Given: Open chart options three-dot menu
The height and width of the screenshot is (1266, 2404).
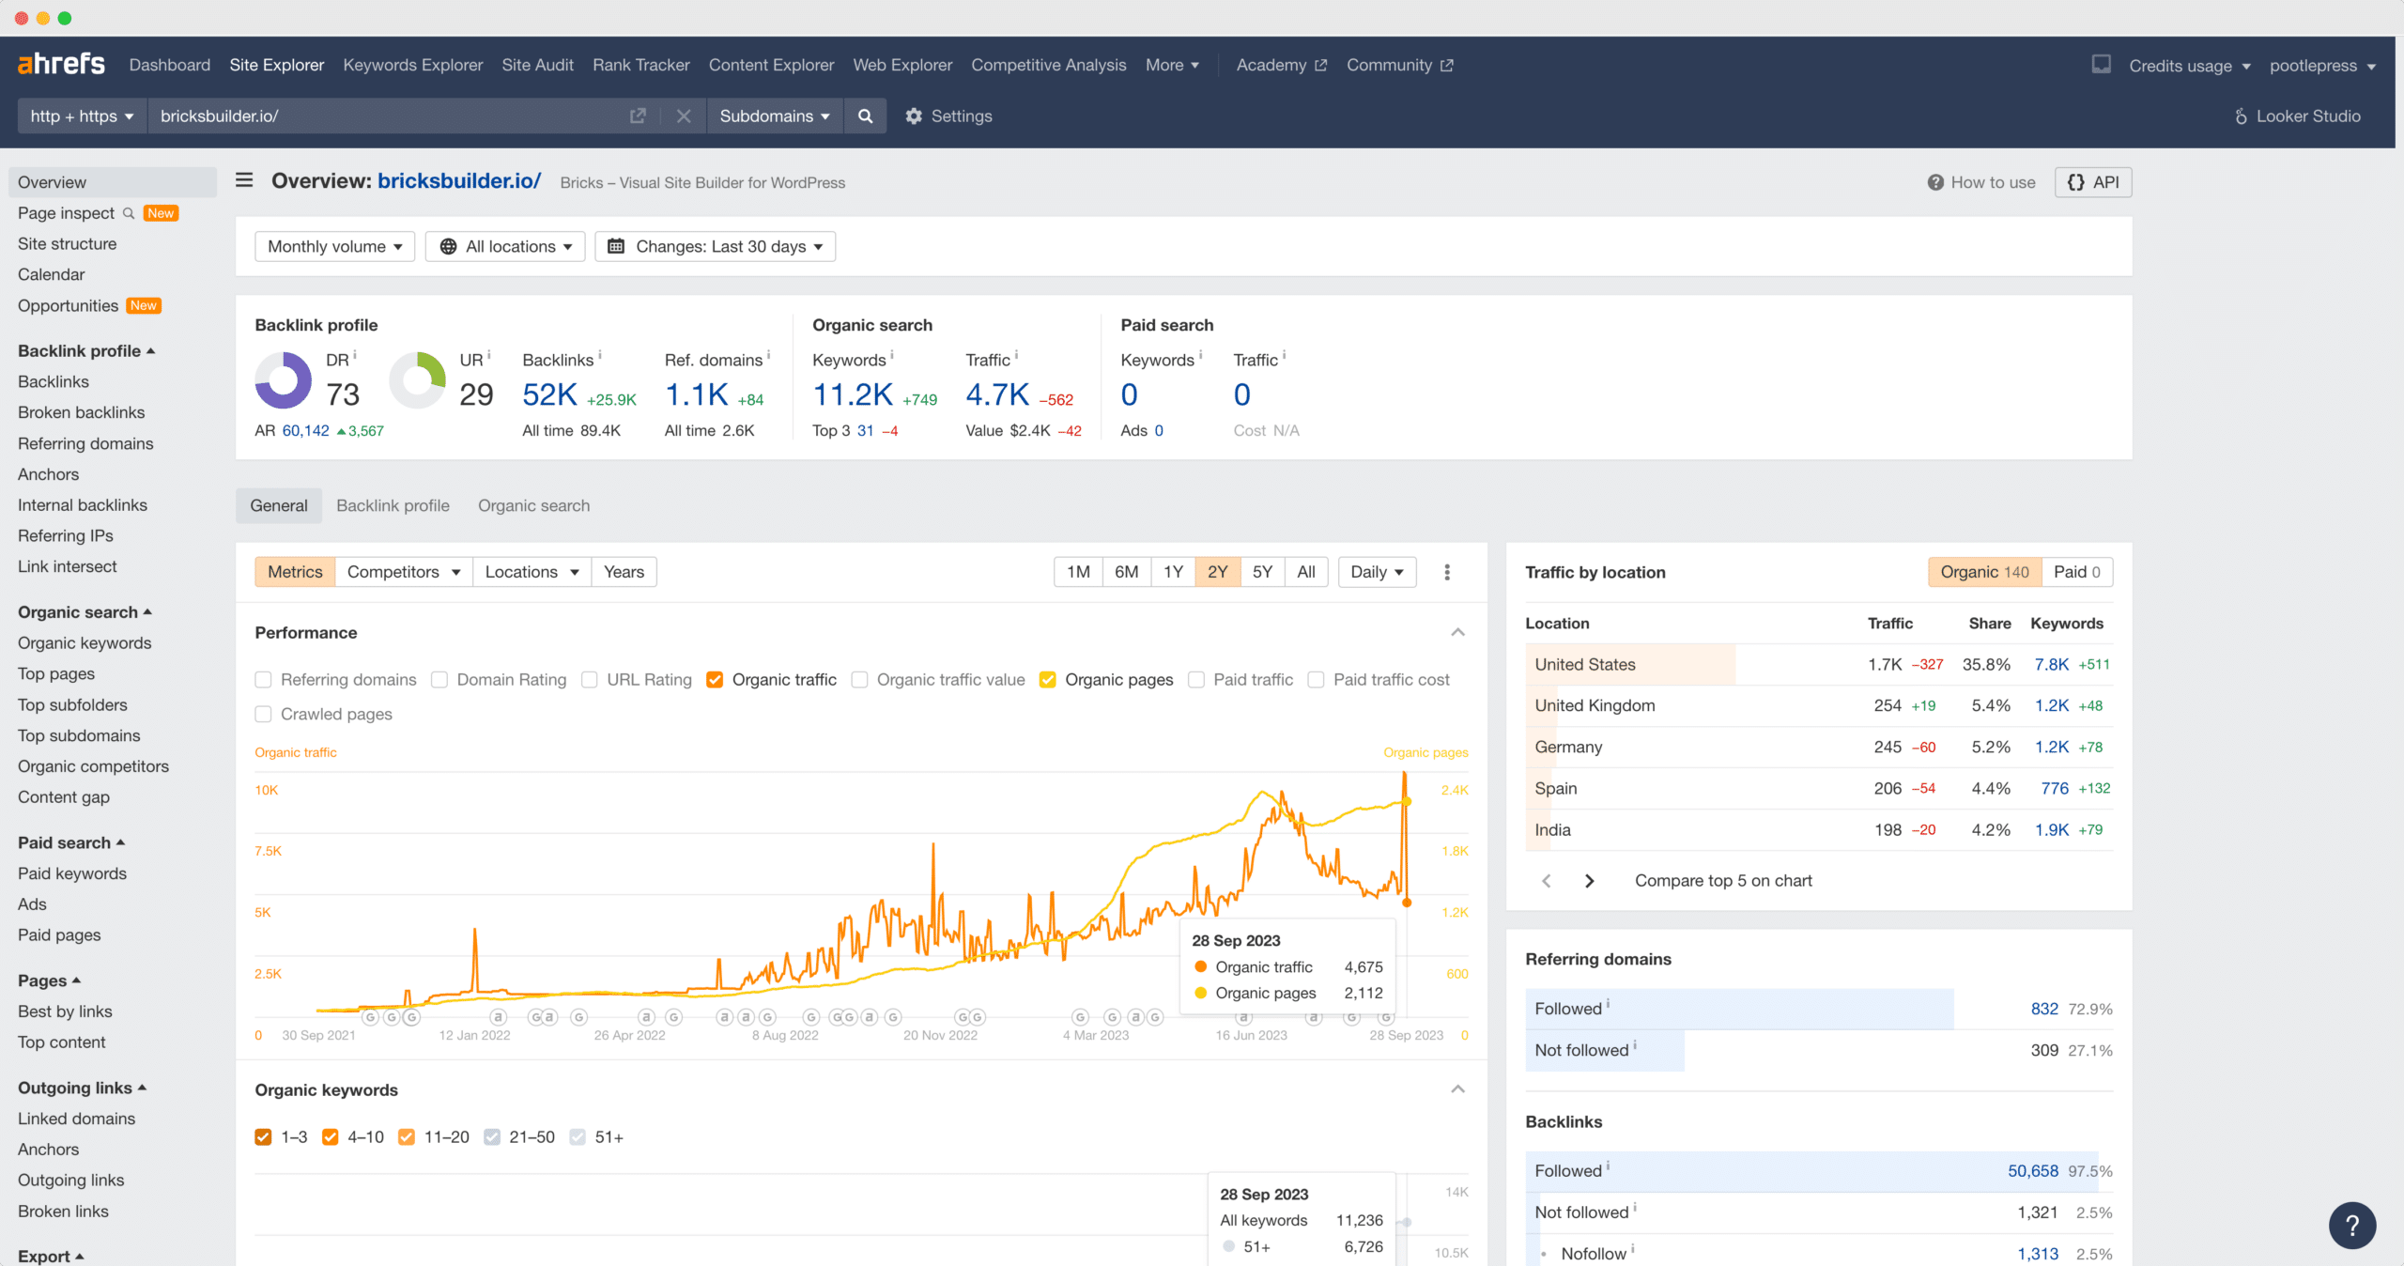Looking at the screenshot, I should 1446,572.
